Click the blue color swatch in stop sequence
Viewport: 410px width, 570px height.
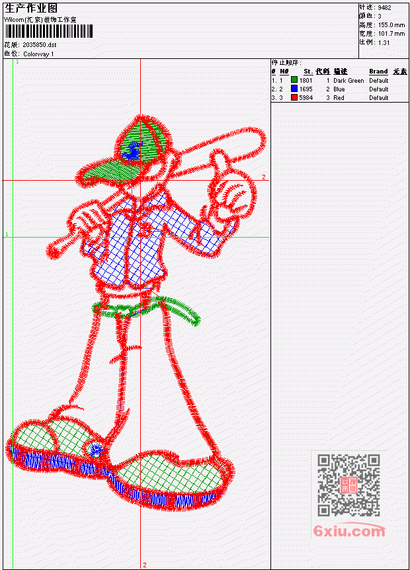point(294,89)
